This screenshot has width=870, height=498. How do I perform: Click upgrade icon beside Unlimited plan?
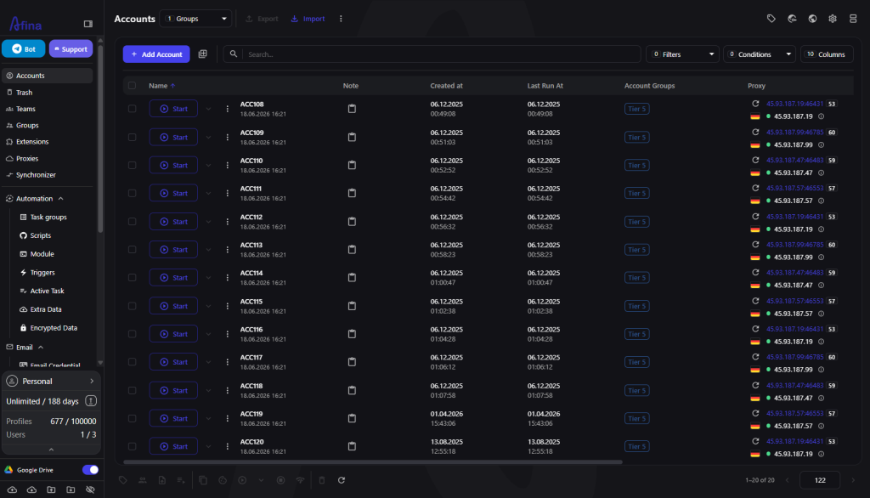(91, 401)
